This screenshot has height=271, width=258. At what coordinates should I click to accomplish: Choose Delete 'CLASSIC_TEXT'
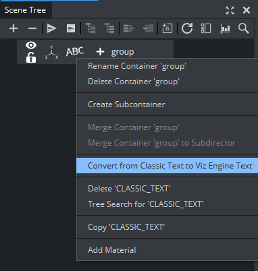(129, 189)
